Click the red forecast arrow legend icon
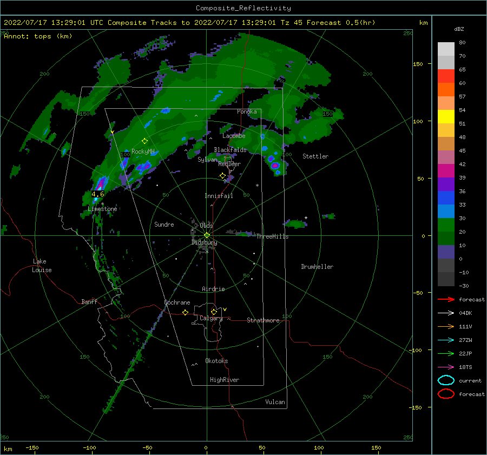This screenshot has width=487, height=455. click(x=446, y=299)
